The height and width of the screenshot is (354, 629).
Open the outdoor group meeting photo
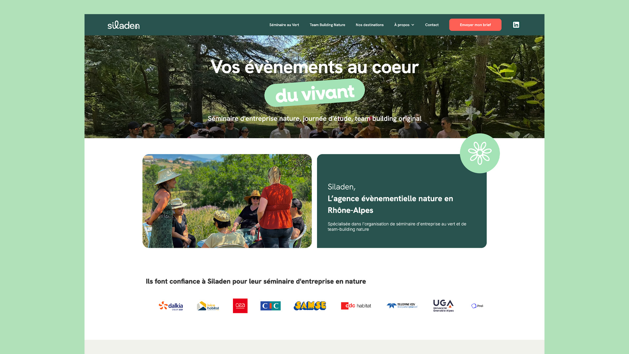pyautogui.click(x=227, y=201)
